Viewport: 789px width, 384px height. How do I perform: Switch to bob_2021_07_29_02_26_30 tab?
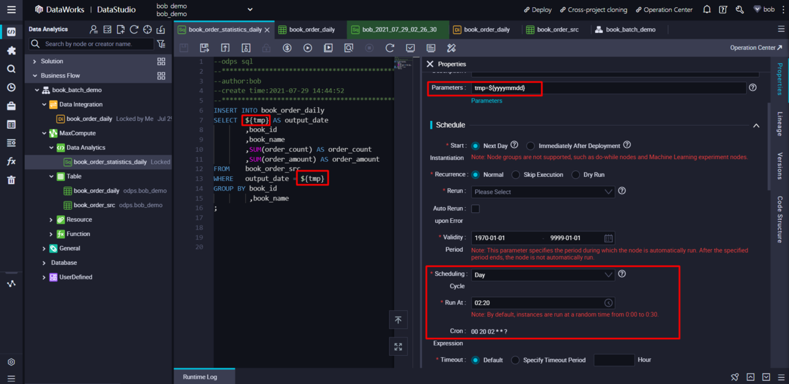396,30
